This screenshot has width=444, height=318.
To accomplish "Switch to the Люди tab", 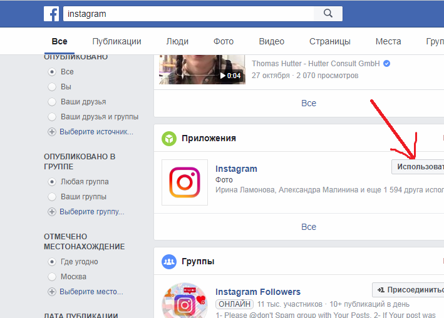I will [x=177, y=41].
